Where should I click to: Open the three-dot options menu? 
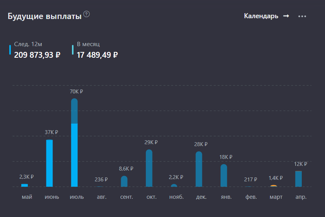coord(302,16)
